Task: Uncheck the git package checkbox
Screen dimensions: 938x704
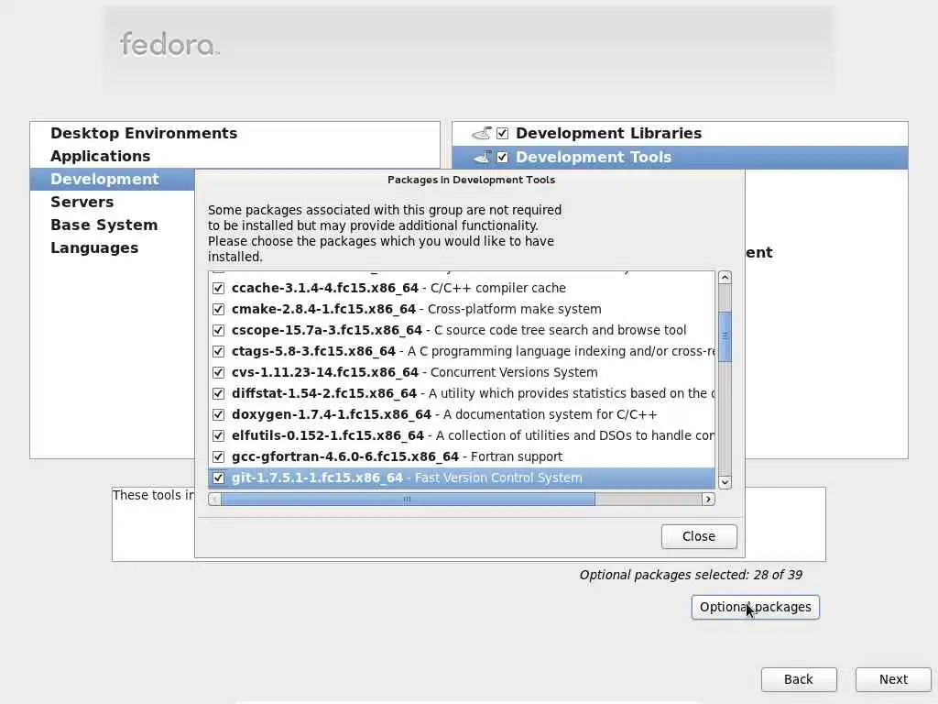Action: 218,478
